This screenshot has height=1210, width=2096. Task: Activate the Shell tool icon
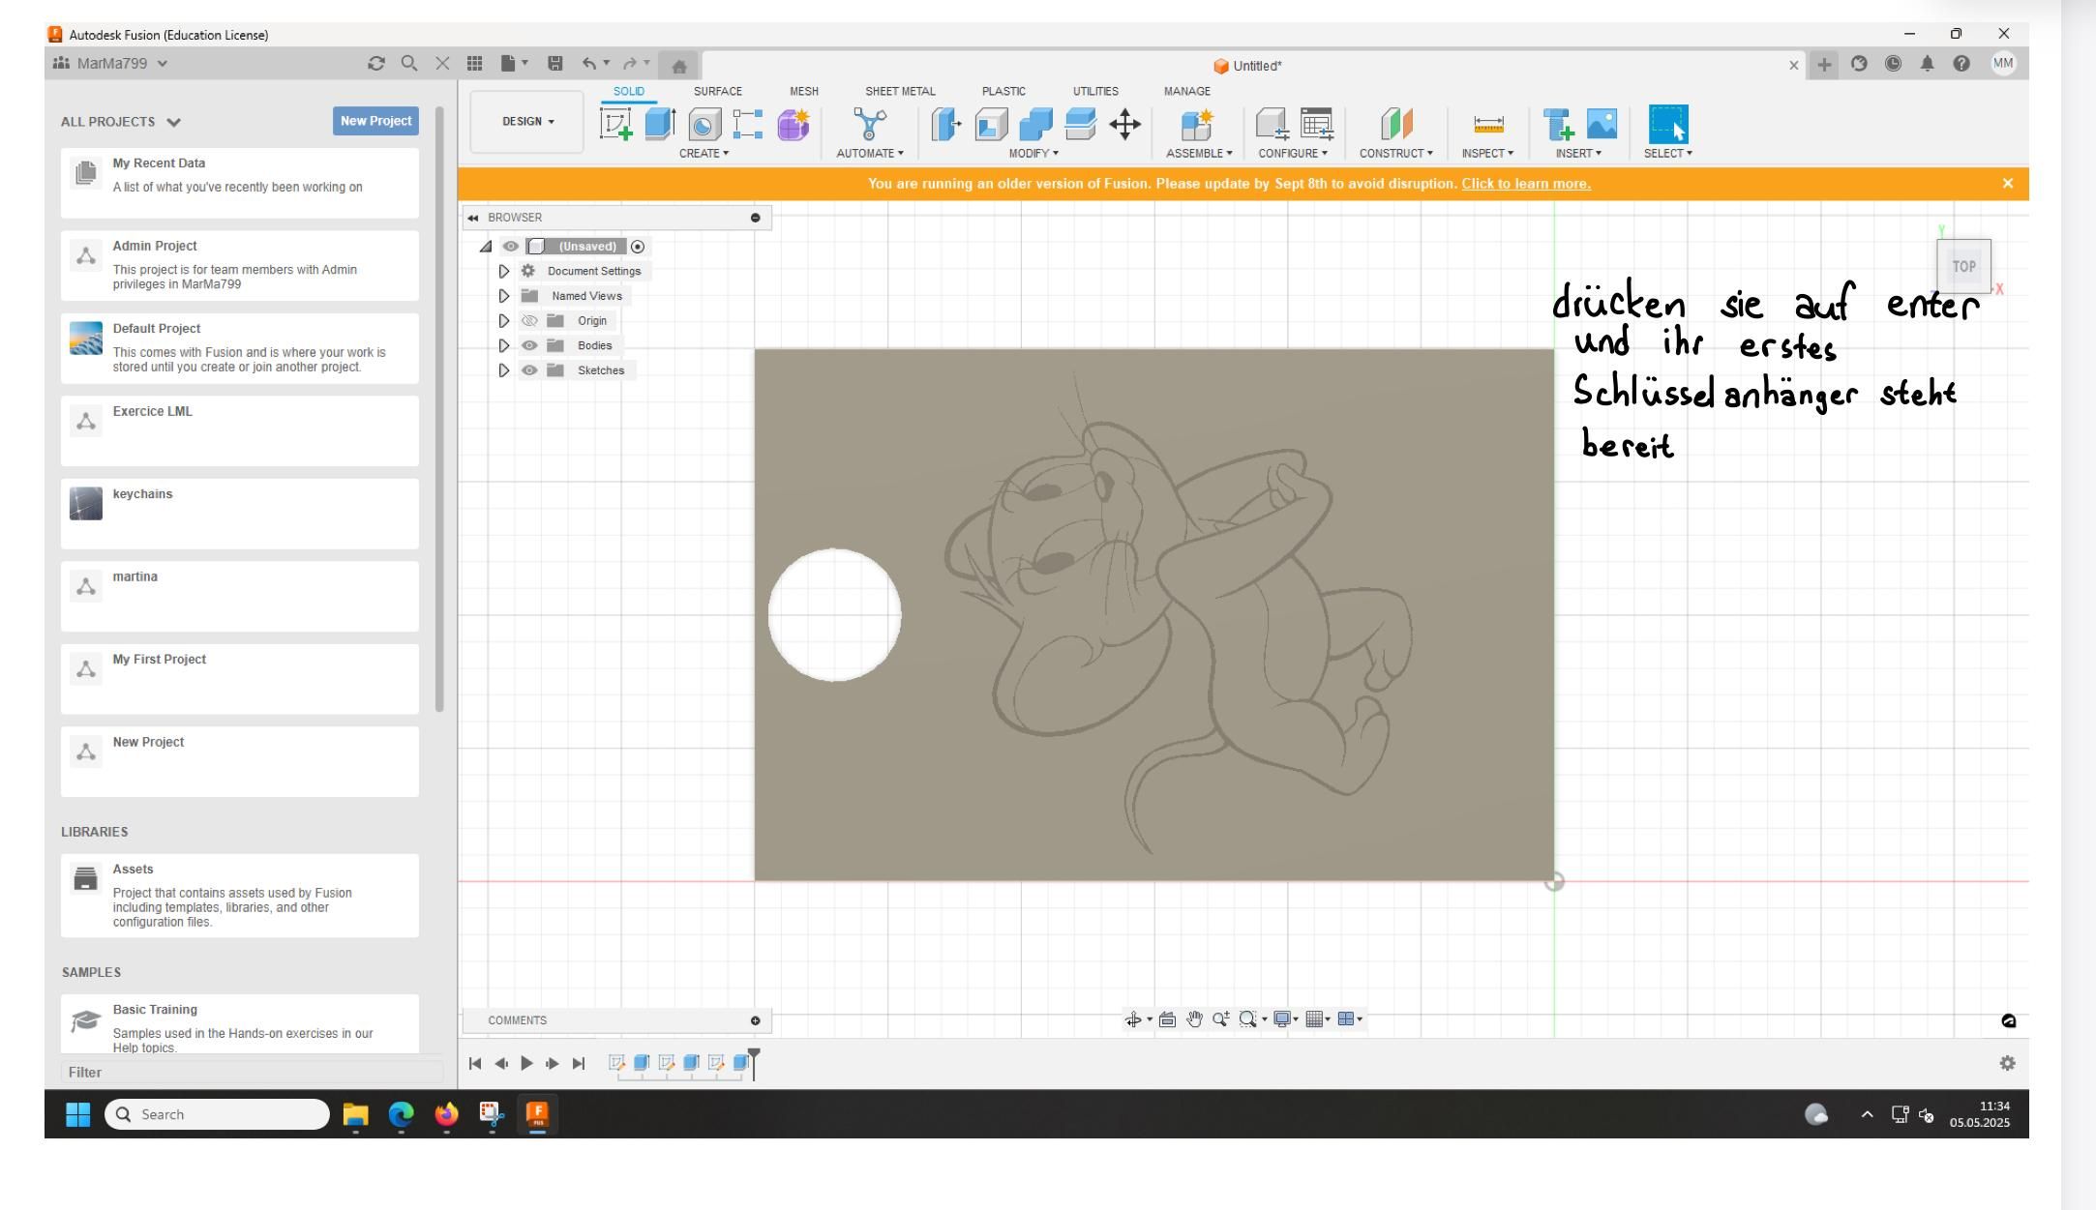[991, 125]
